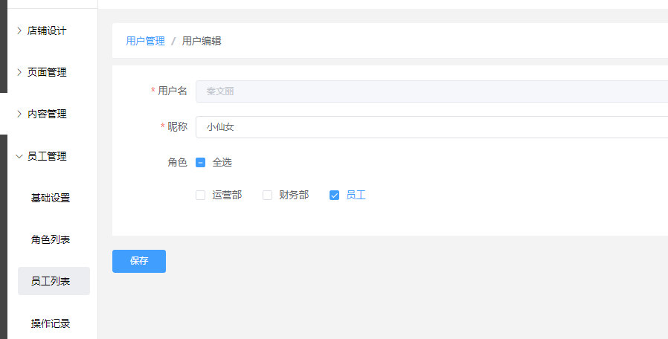Open the 内容管理 menu item
The width and height of the screenshot is (668, 339).
pos(47,114)
